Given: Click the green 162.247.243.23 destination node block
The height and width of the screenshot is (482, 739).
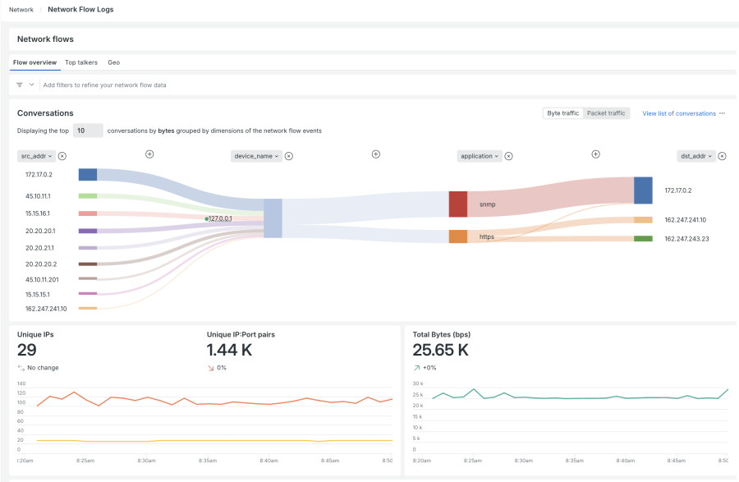Looking at the screenshot, I should [x=643, y=238].
